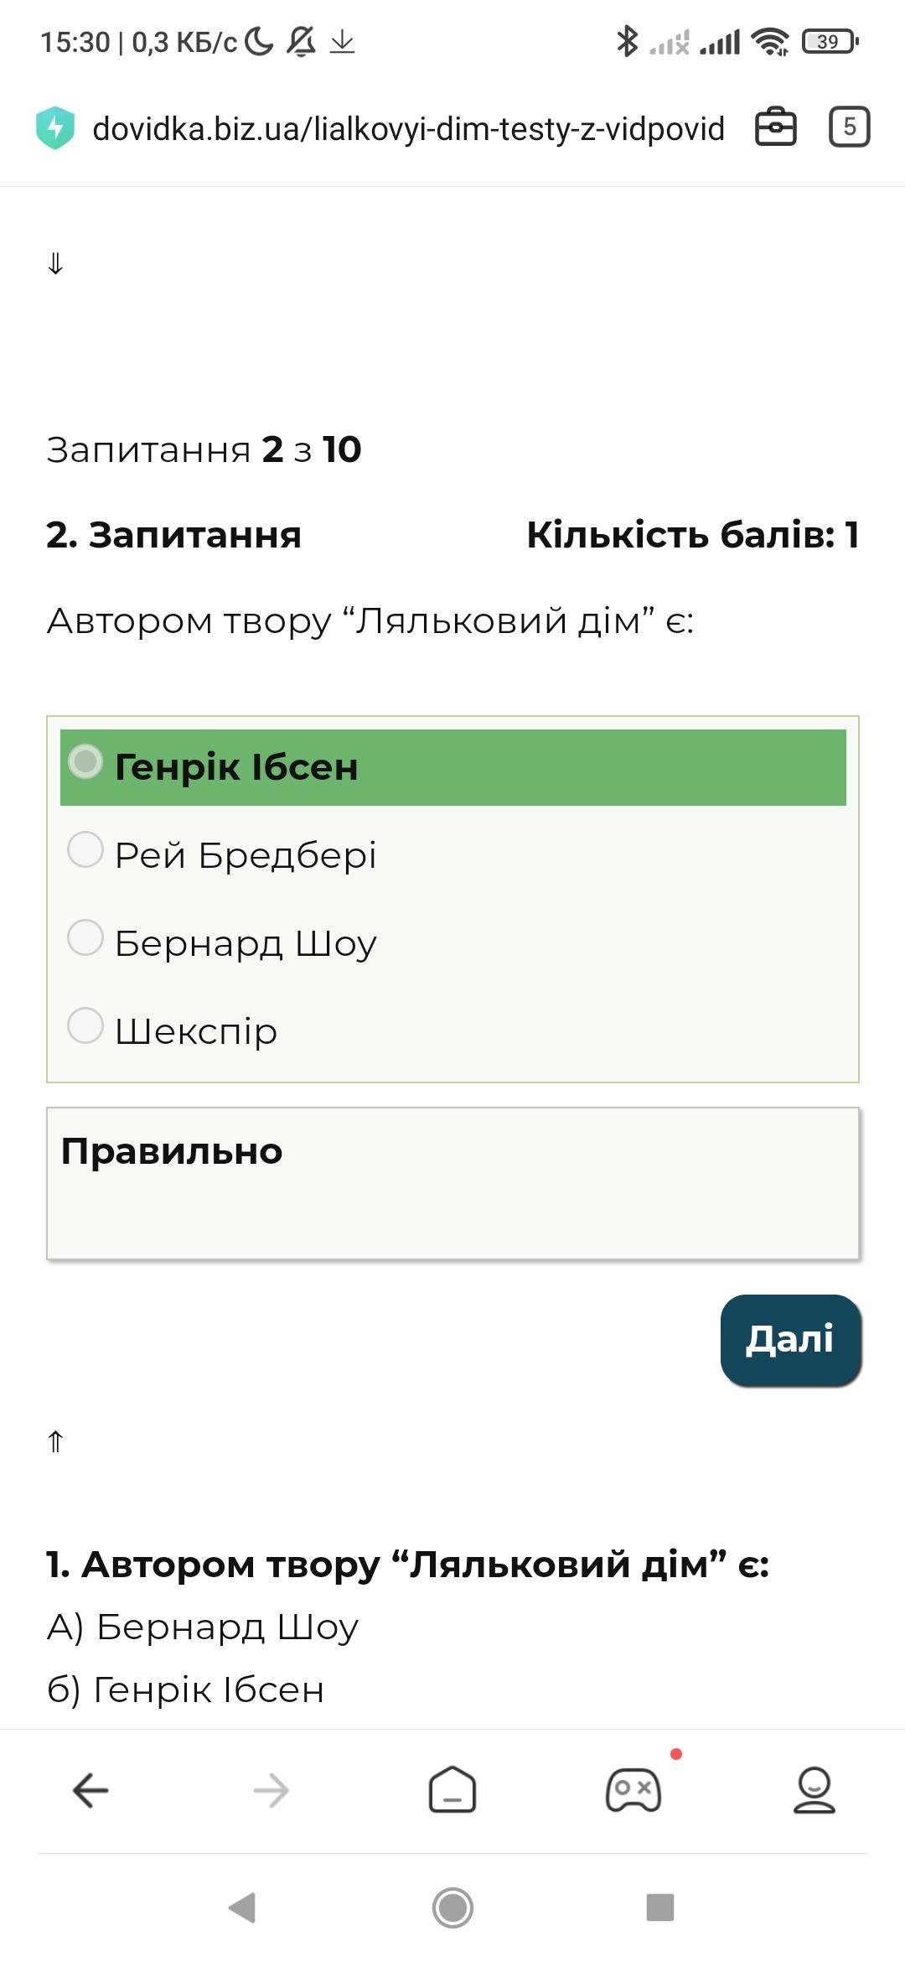Tap the double down arrow above question

(x=55, y=264)
